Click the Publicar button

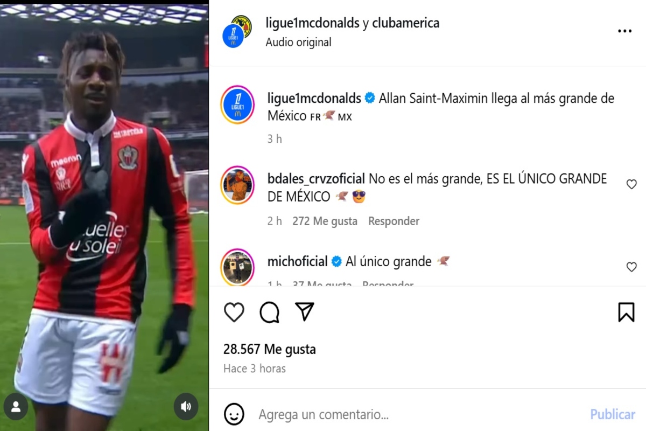(613, 414)
